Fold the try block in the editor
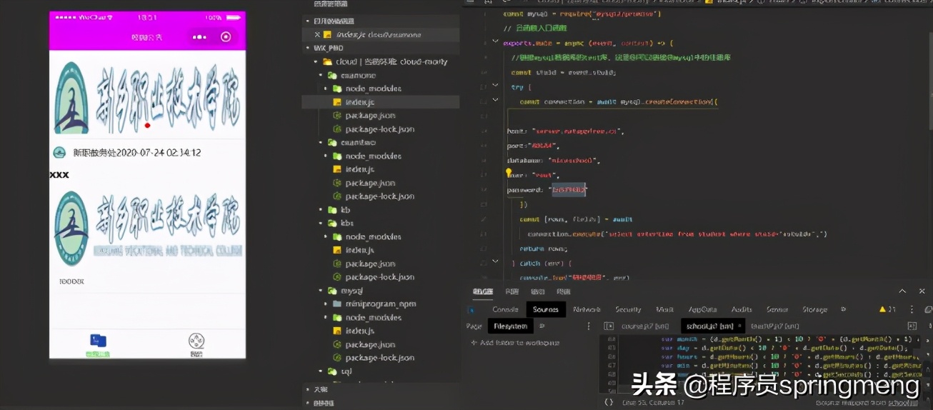933x410 pixels. click(x=495, y=86)
